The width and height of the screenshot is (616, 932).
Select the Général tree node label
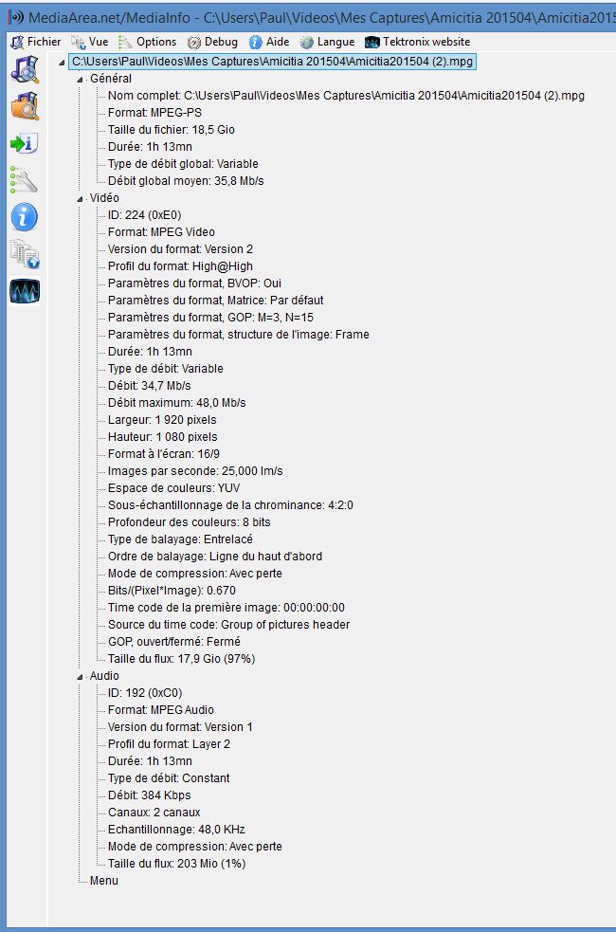click(x=111, y=79)
